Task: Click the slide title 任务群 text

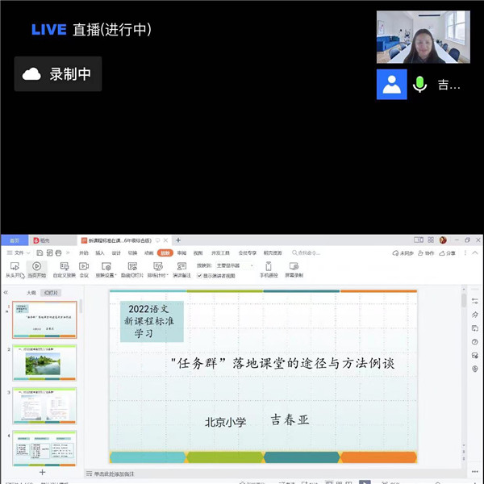Action: coord(283,363)
